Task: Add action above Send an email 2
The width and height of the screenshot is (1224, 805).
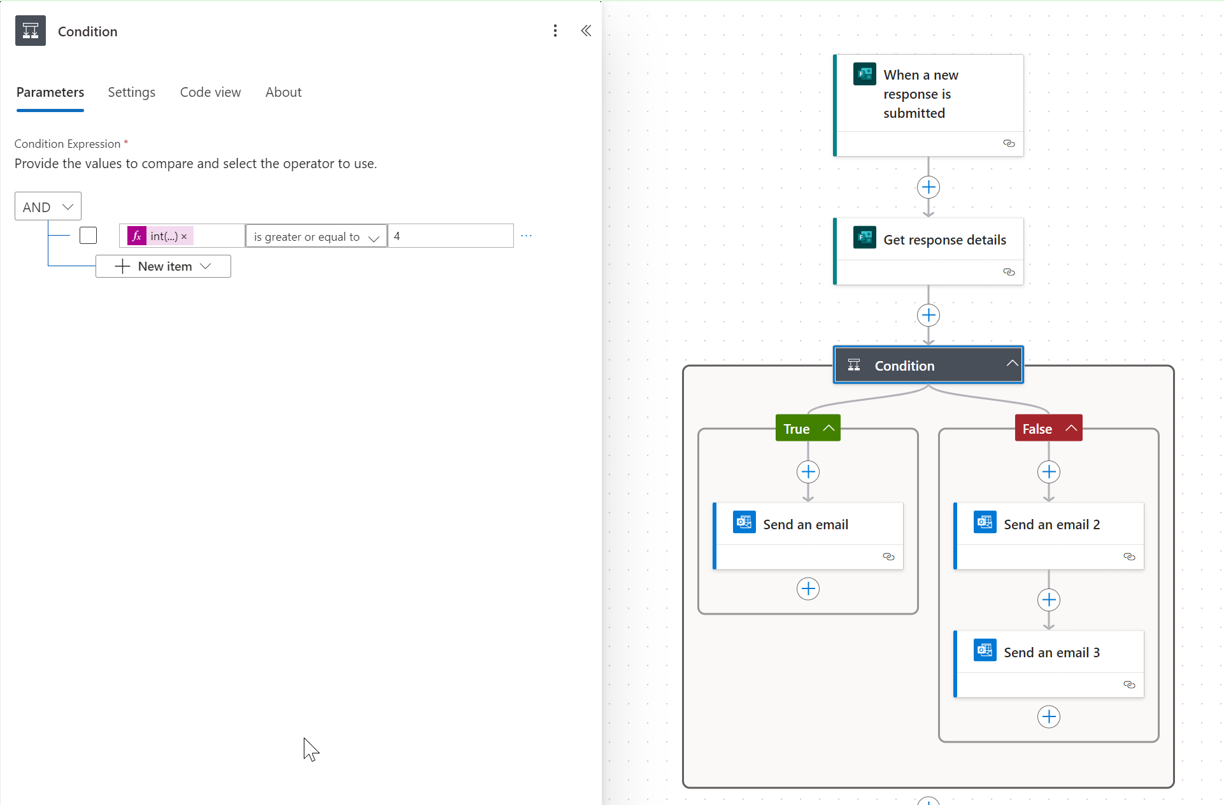Action: point(1048,472)
